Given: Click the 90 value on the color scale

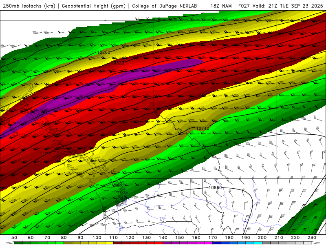Looking at the screenshot, I should coord(80,238).
